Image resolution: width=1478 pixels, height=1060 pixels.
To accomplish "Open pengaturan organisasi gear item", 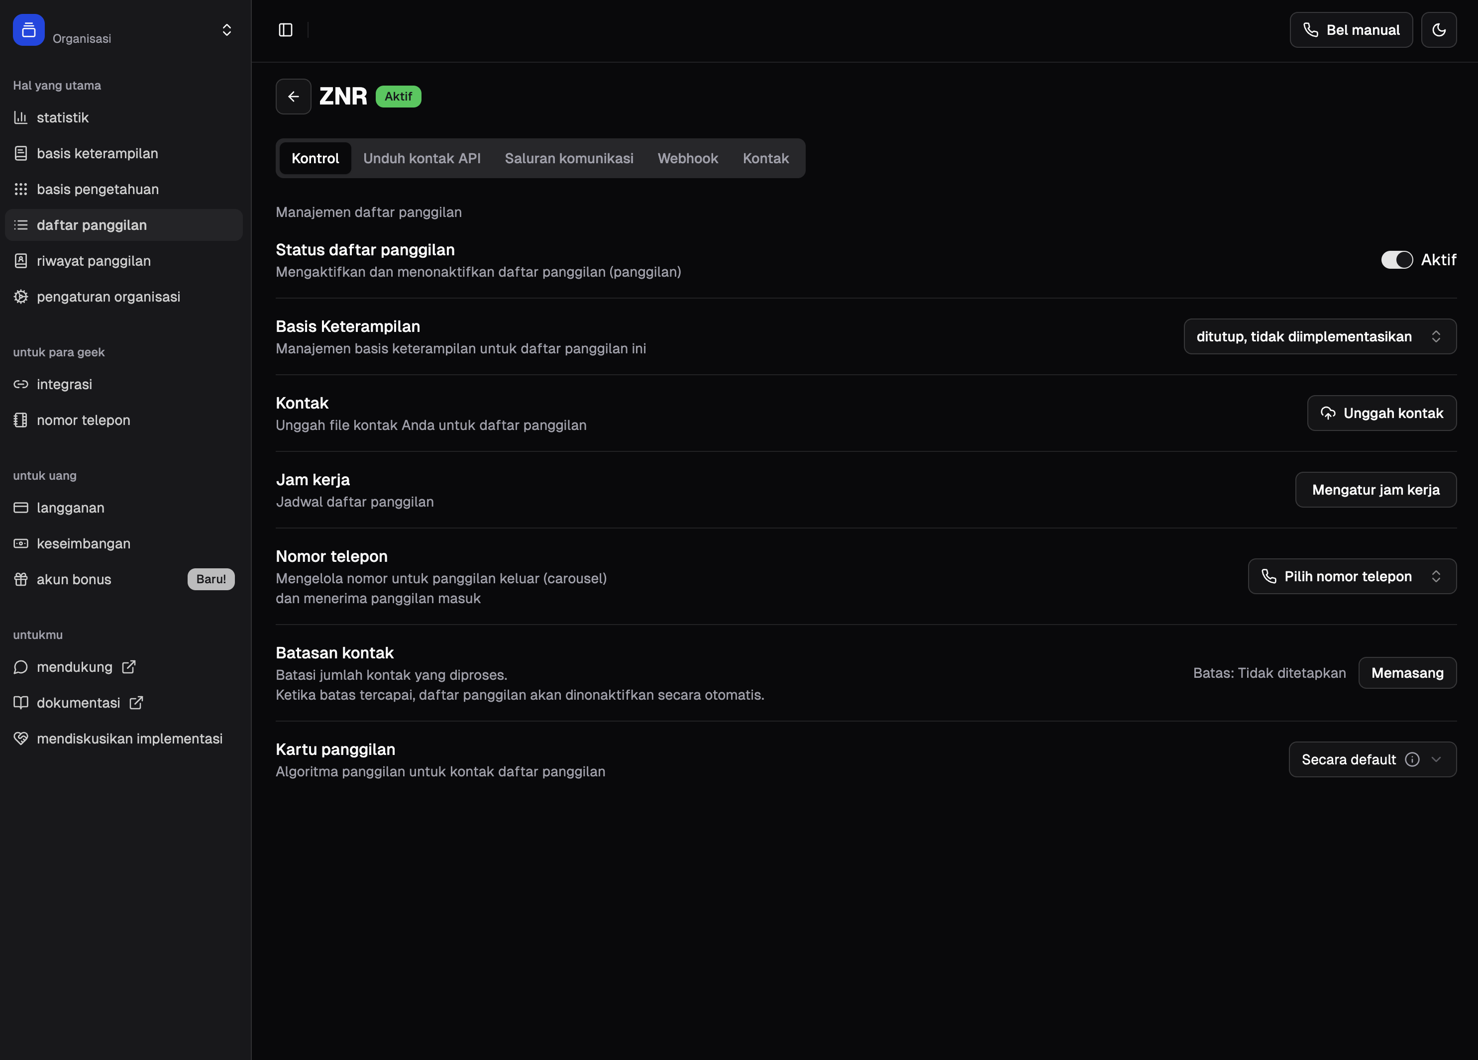I will 108,297.
